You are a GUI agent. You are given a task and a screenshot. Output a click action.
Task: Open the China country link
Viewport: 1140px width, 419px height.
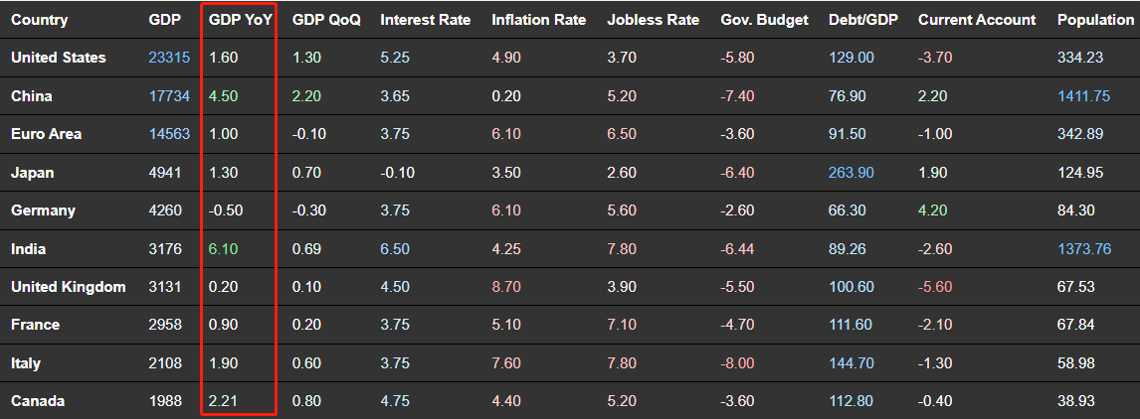[x=31, y=96]
